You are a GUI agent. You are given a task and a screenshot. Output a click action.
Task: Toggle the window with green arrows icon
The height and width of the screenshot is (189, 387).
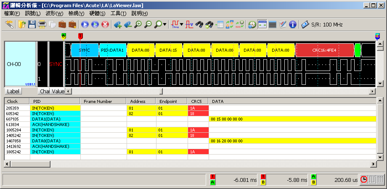pos(262,24)
